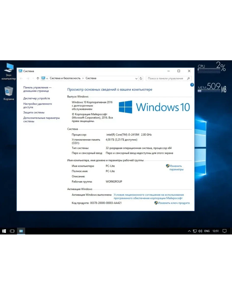Click Изменить параметры link

[x=176, y=168]
